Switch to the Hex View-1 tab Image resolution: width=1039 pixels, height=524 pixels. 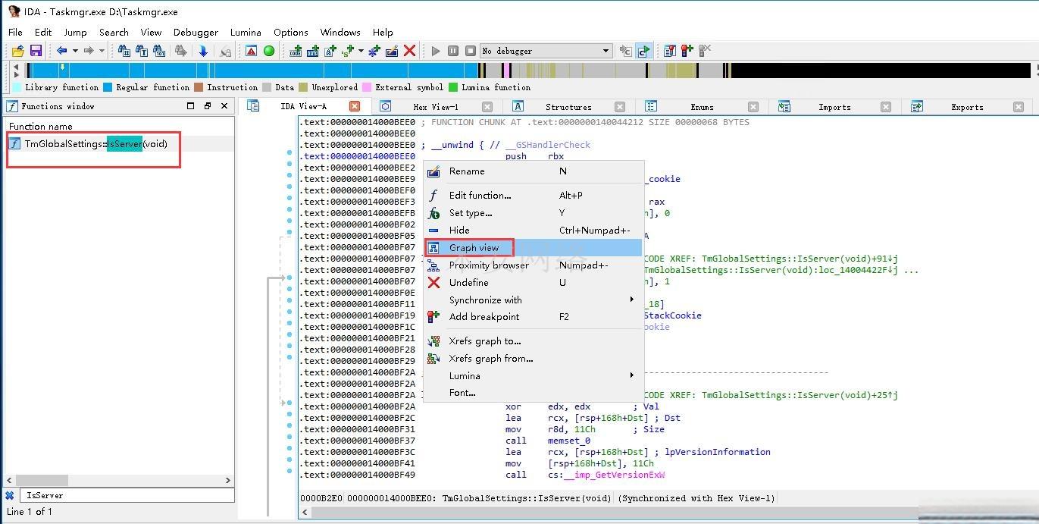tap(435, 107)
